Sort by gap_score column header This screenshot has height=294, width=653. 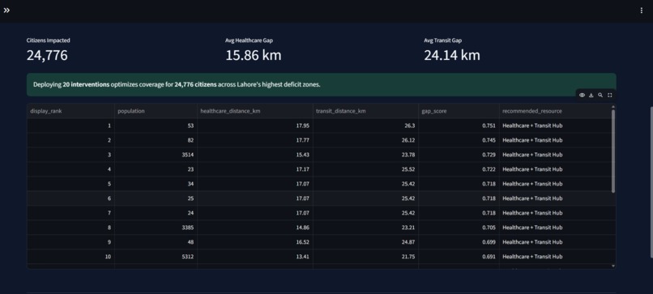tap(459, 111)
